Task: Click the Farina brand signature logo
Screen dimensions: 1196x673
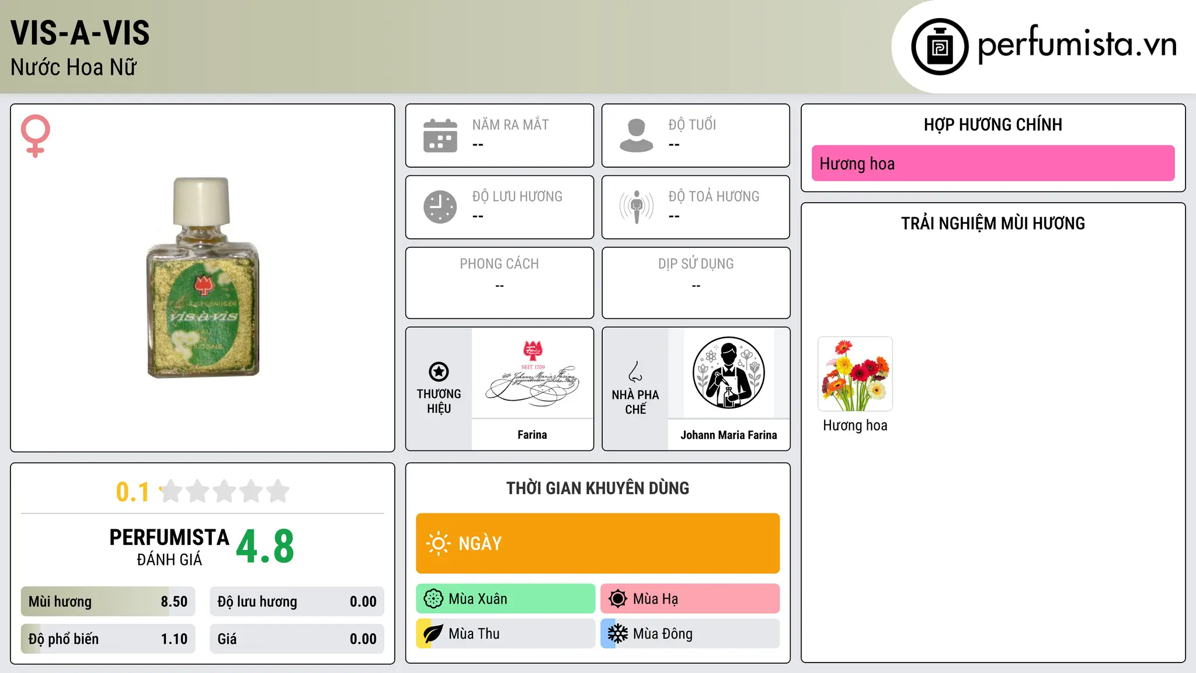Action: tap(533, 373)
